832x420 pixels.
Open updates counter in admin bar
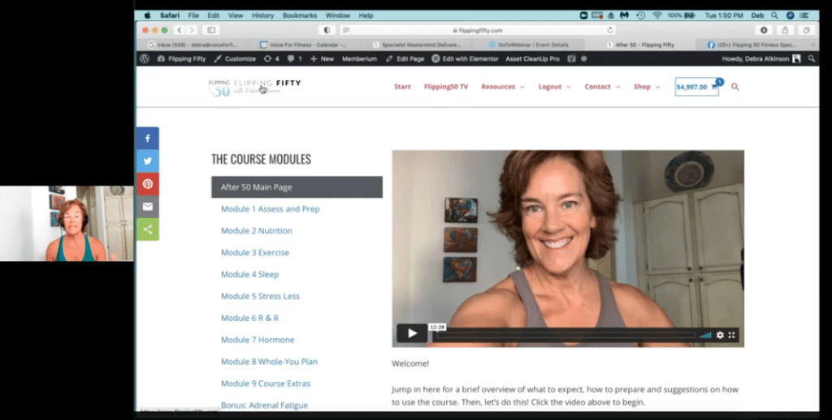271,59
